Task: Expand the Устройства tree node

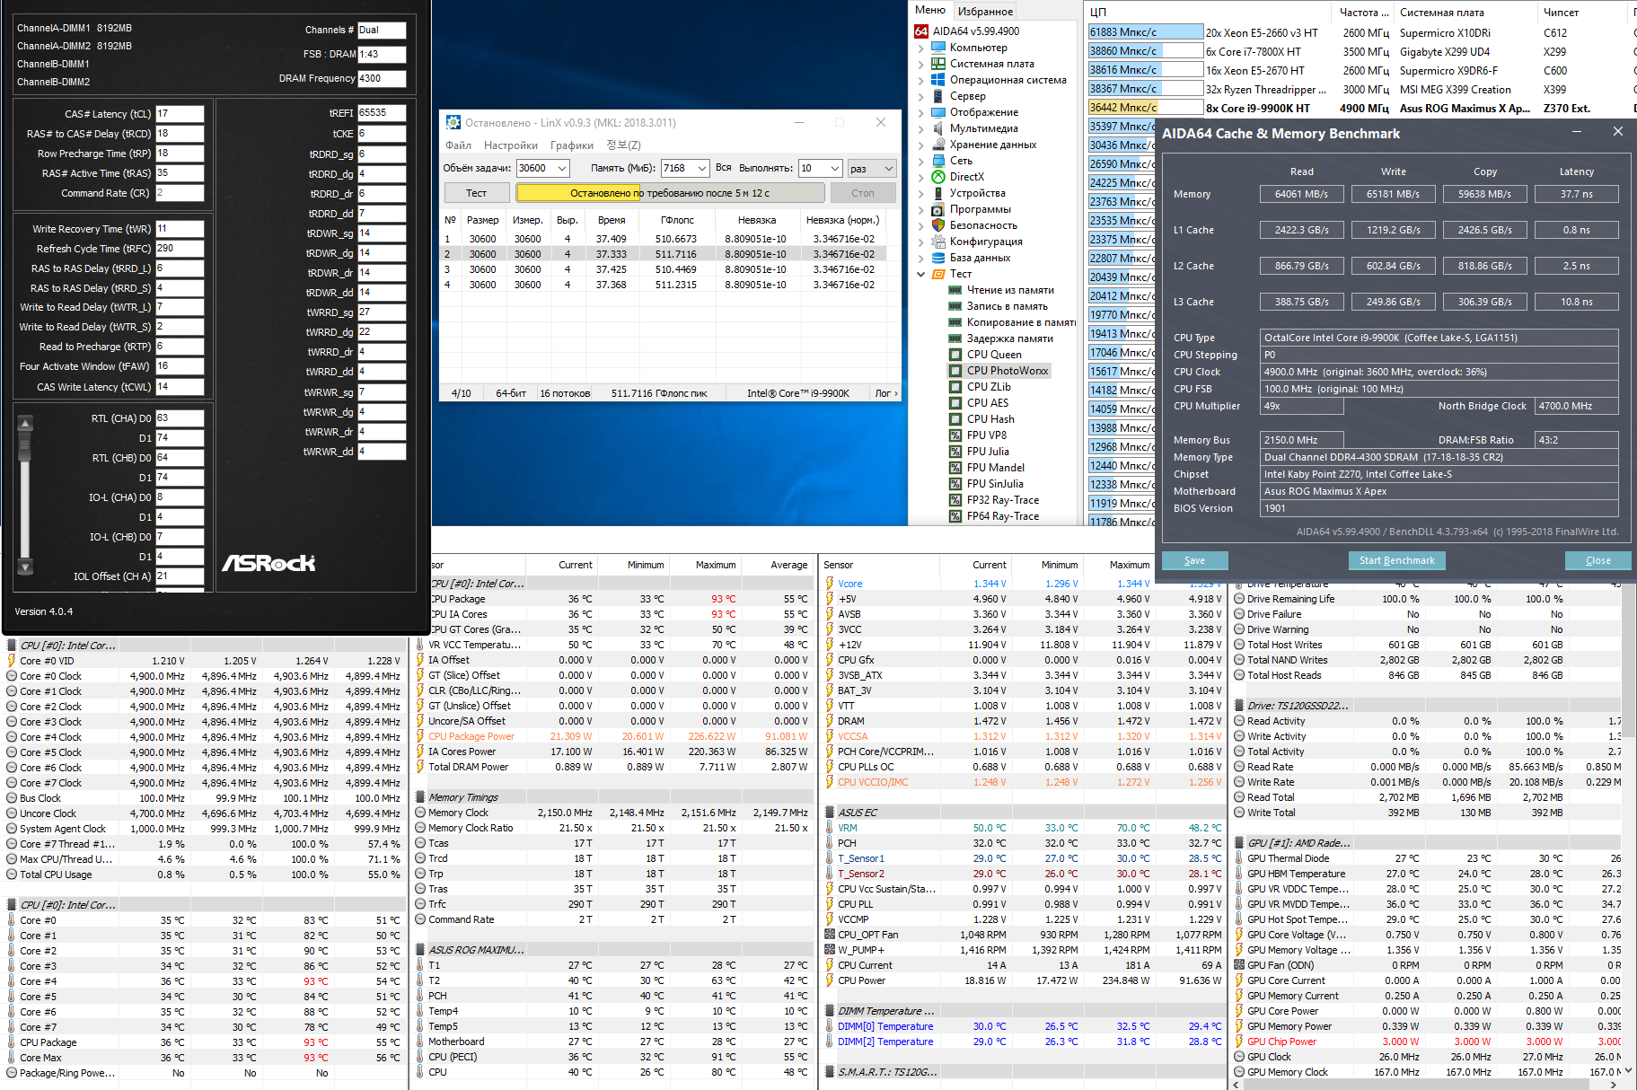Action: (x=921, y=193)
